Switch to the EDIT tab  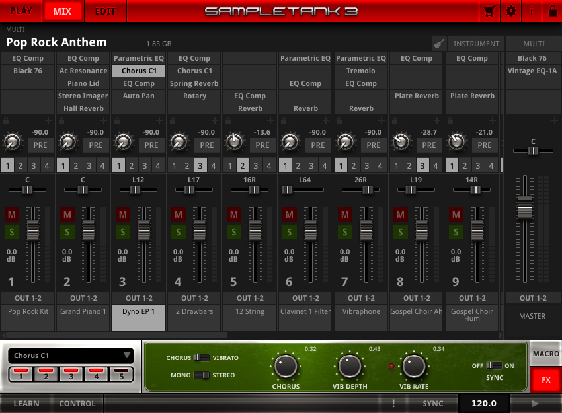(x=105, y=11)
